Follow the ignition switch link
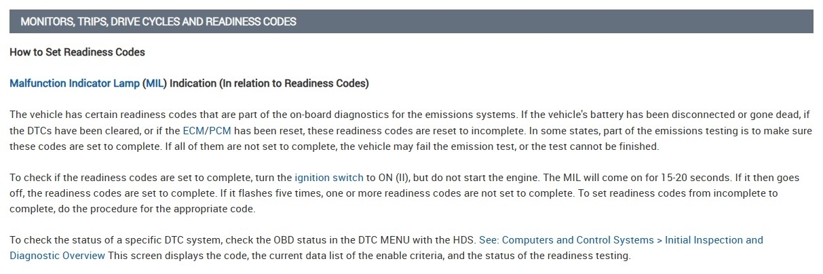The image size is (823, 274). tap(329, 178)
